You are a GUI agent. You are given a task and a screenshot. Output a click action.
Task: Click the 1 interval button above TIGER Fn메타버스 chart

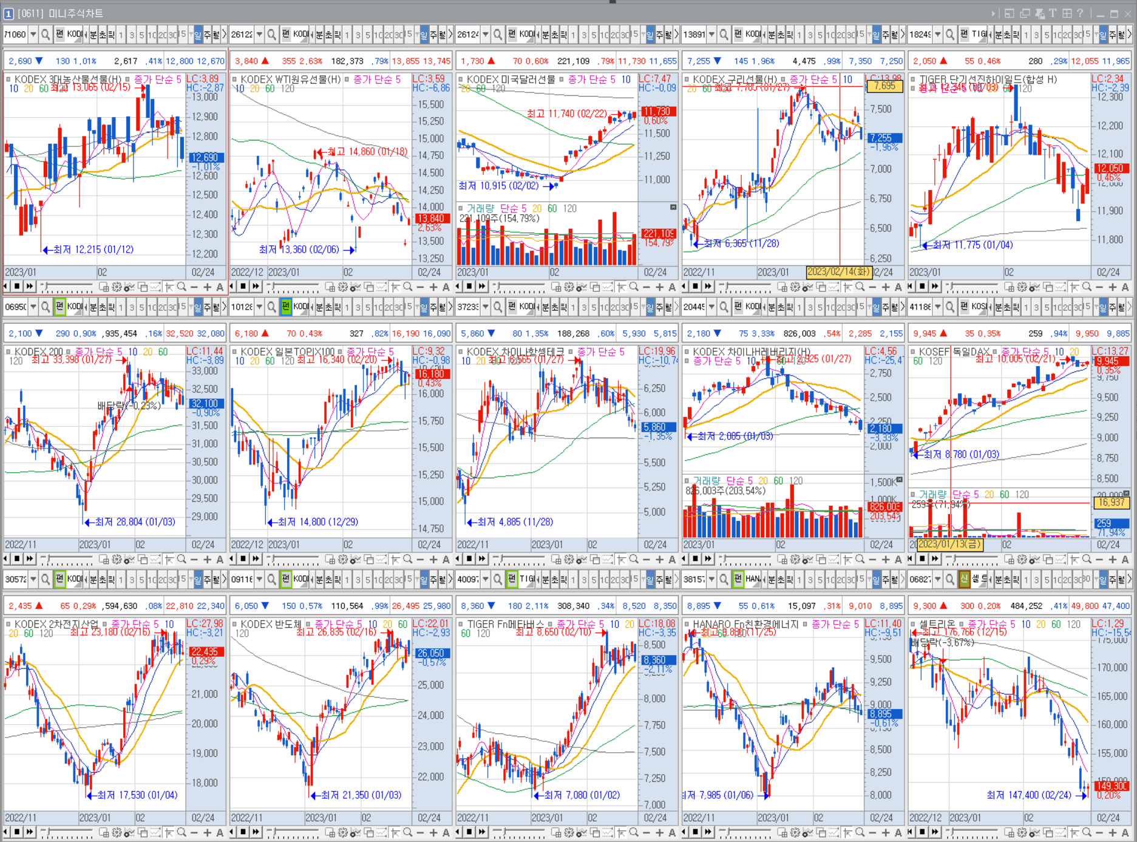click(573, 580)
